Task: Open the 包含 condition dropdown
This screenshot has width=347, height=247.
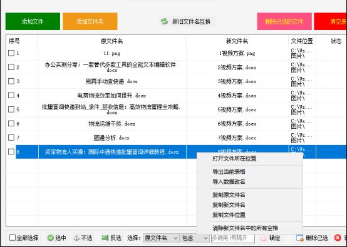Action: pyautogui.click(x=195, y=238)
